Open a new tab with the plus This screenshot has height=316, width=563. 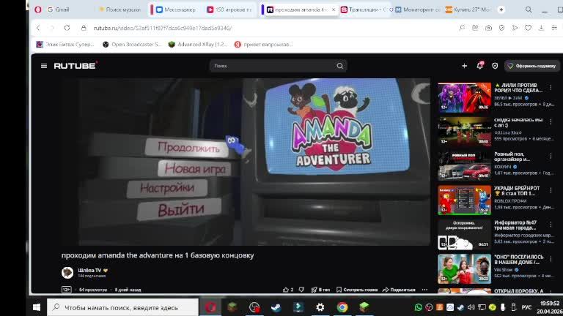point(501,10)
